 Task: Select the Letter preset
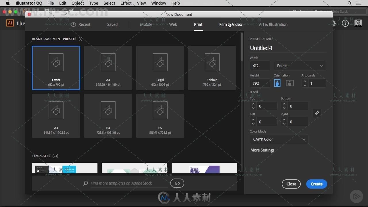[x=56, y=68]
